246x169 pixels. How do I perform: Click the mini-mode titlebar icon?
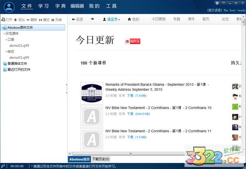pos(224,3)
